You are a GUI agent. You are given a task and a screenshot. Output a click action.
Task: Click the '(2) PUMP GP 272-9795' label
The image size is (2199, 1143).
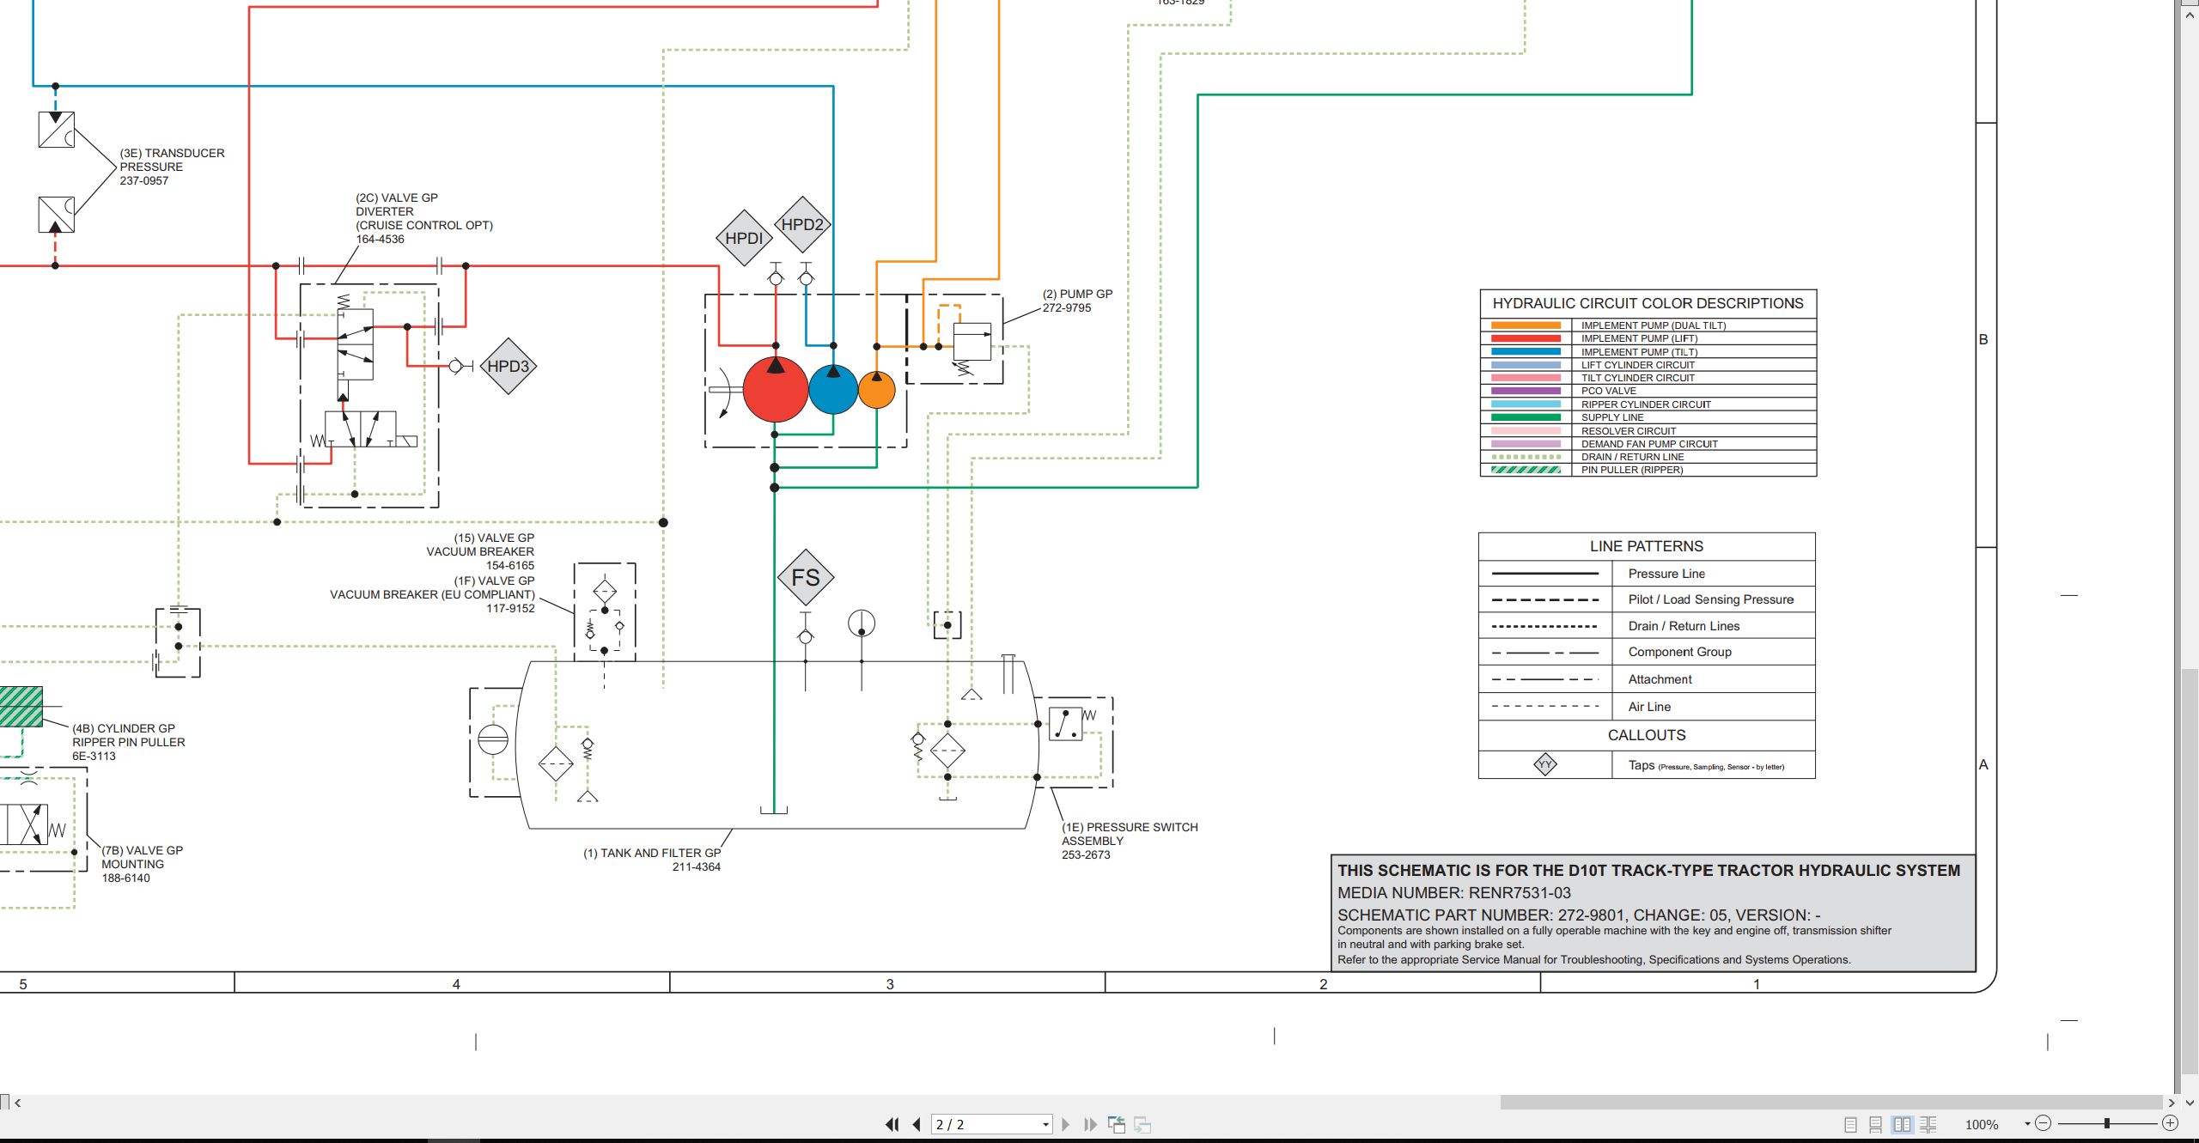click(1077, 301)
